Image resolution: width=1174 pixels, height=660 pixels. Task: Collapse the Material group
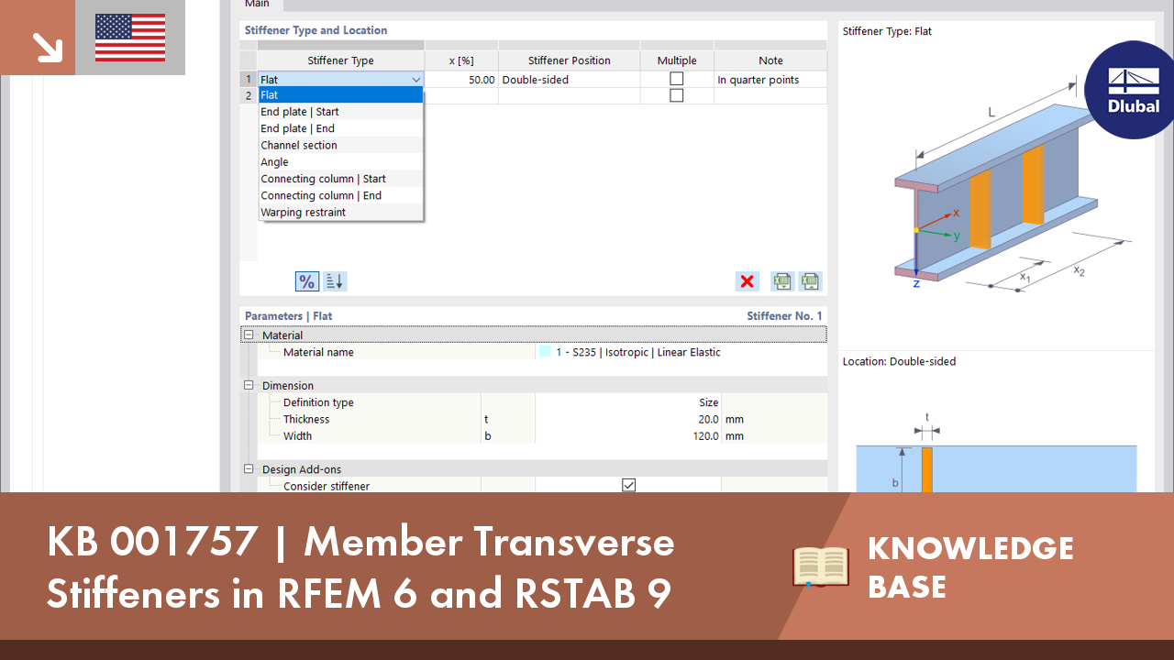249,335
